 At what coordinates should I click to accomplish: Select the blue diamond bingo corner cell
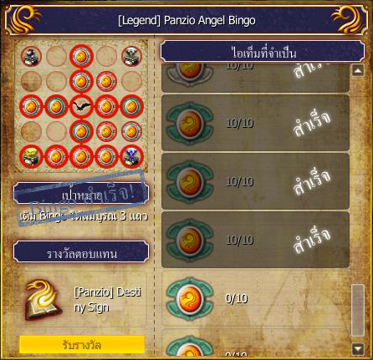click(x=131, y=156)
